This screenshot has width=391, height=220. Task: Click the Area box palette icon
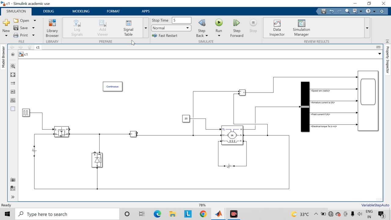13,109
